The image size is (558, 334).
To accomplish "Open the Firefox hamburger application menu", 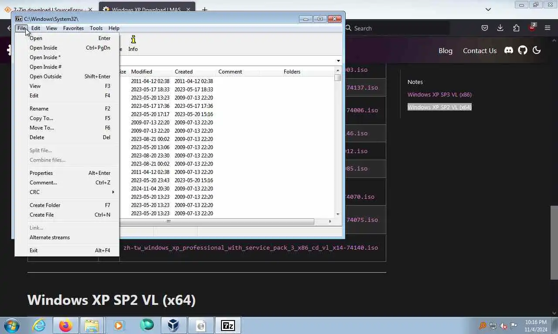I will point(548,28).
